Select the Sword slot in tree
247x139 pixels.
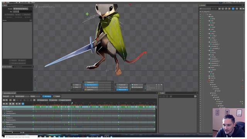(x=212, y=68)
